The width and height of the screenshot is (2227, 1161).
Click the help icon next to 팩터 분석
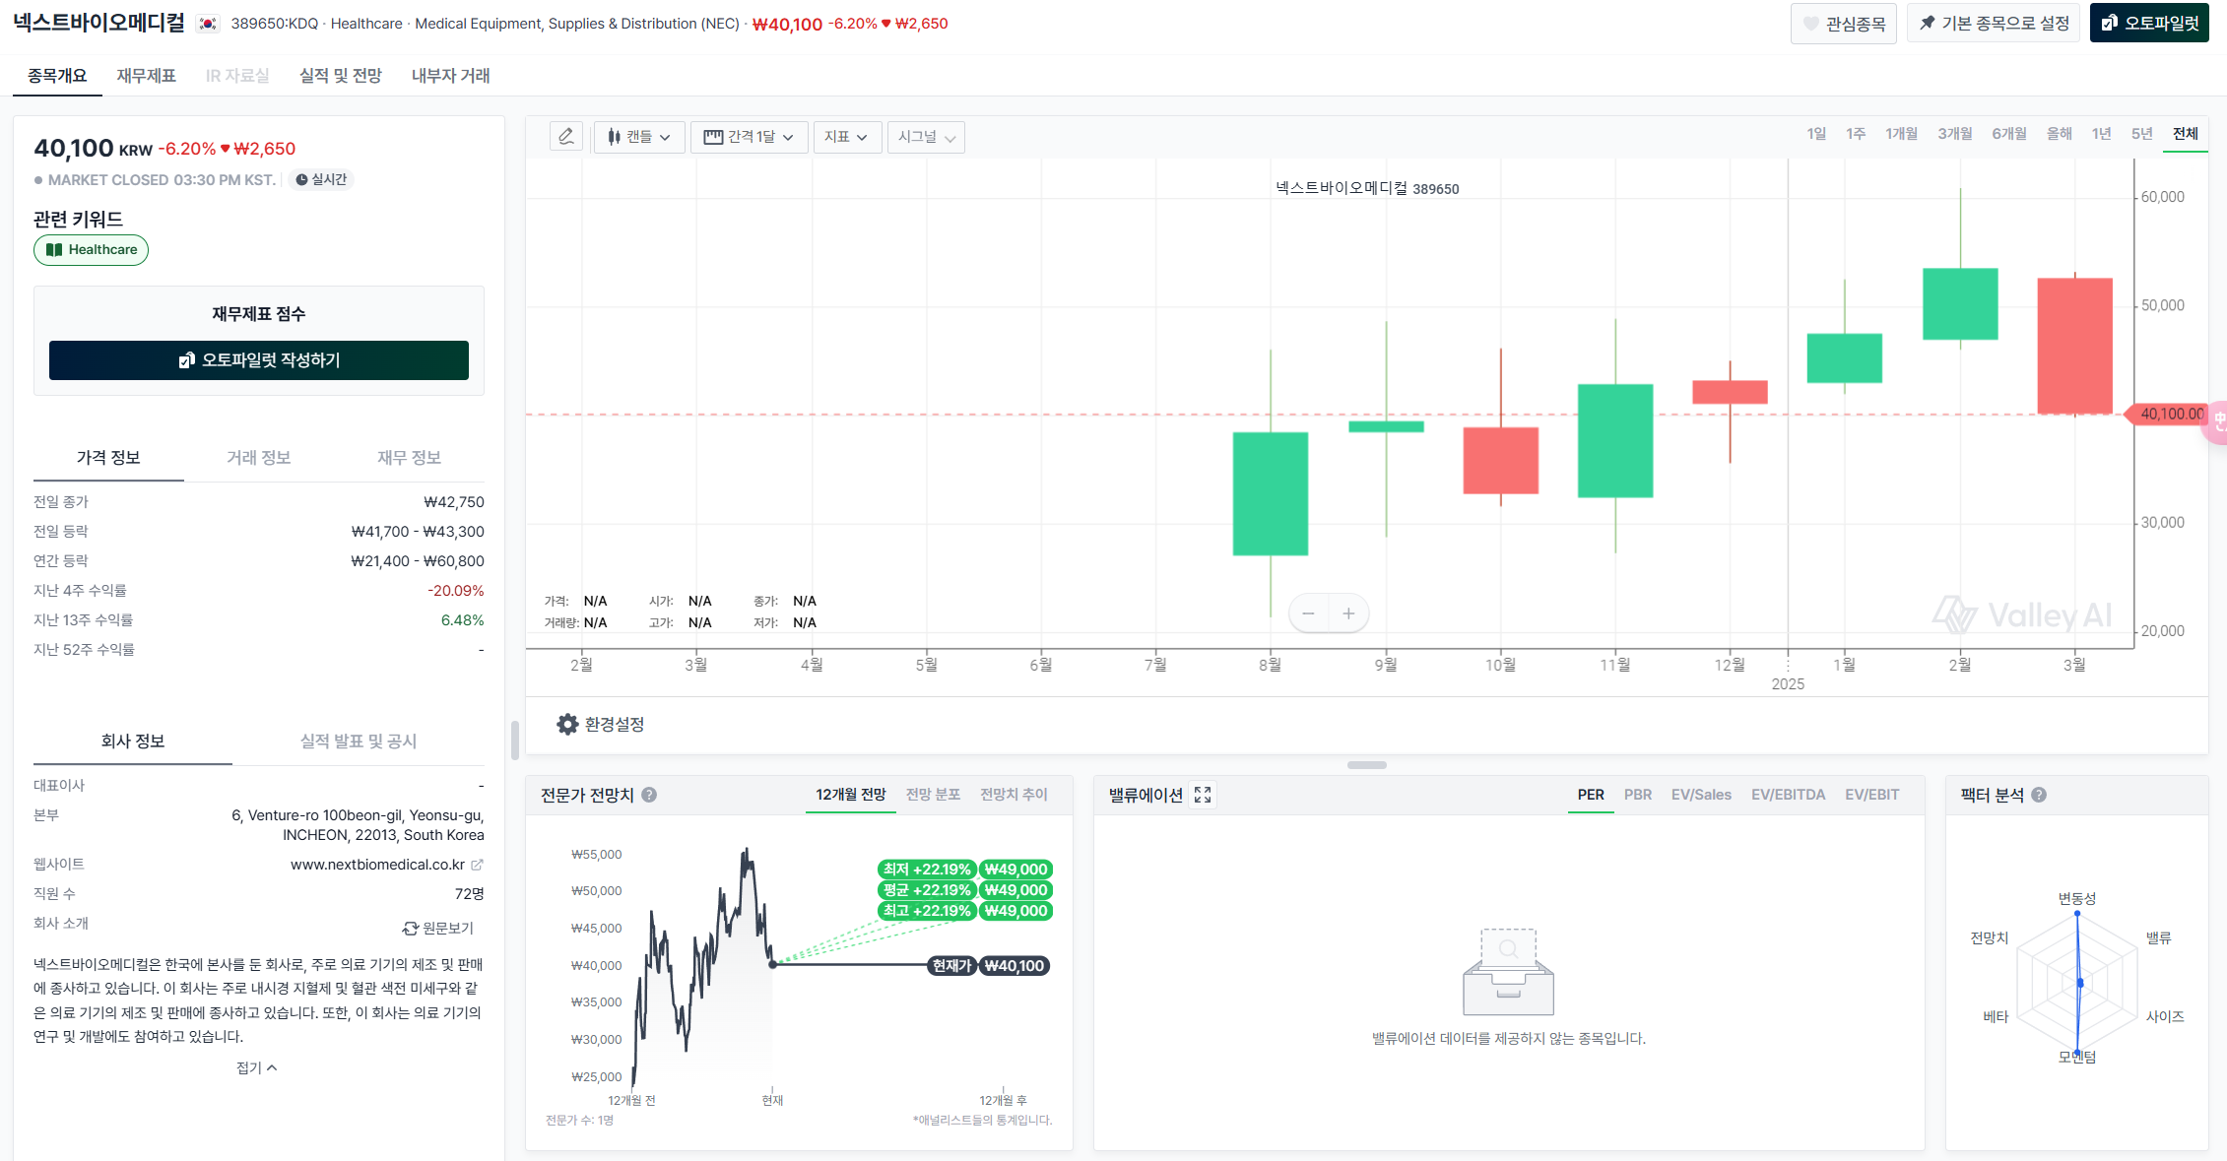click(2039, 795)
